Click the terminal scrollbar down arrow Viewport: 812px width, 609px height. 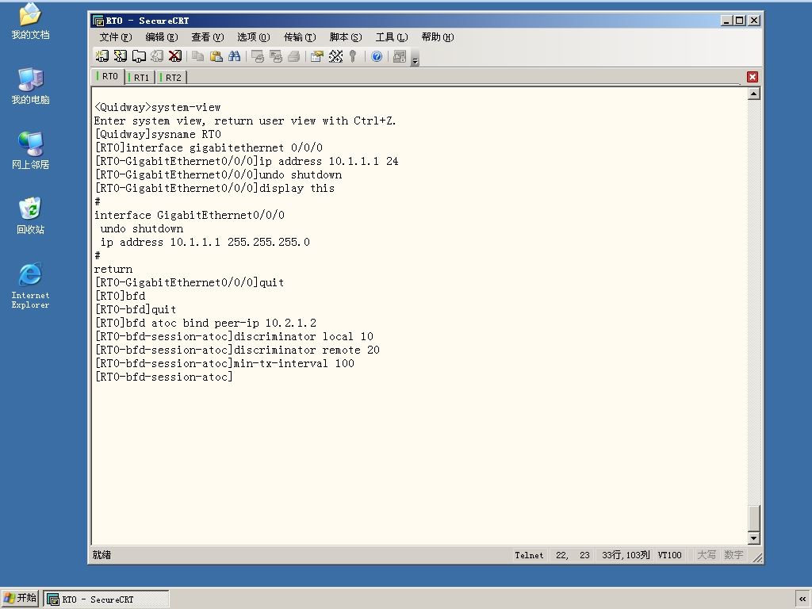point(754,538)
